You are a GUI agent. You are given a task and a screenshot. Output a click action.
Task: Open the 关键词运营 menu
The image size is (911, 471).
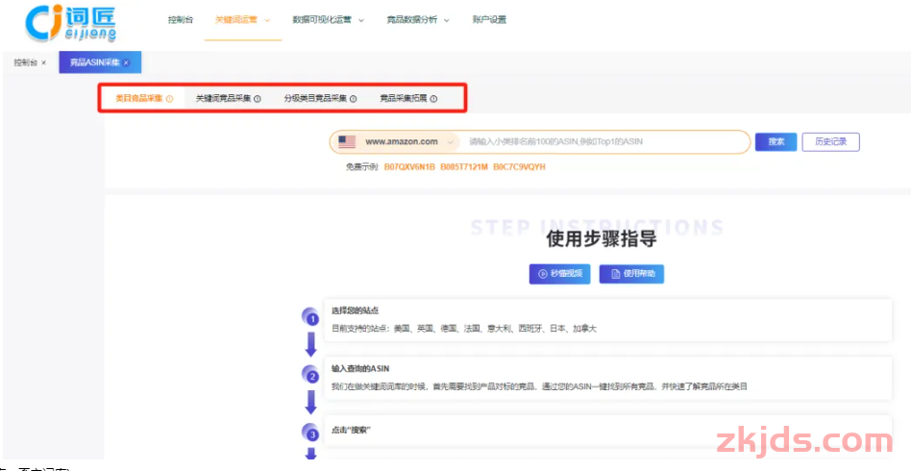(x=238, y=20)
